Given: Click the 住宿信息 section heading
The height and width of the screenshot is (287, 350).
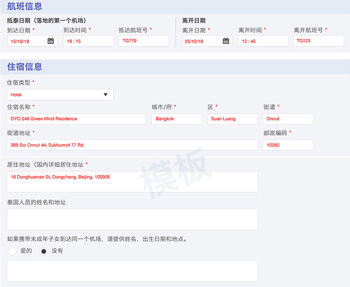Looking at the screenshot, I should 24,67.
